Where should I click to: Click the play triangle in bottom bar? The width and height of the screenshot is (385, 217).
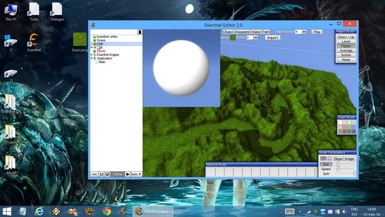tap(128, 174)
